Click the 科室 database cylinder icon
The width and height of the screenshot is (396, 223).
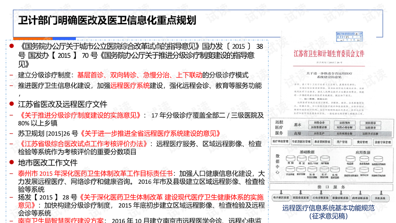[x=302, y=158]
